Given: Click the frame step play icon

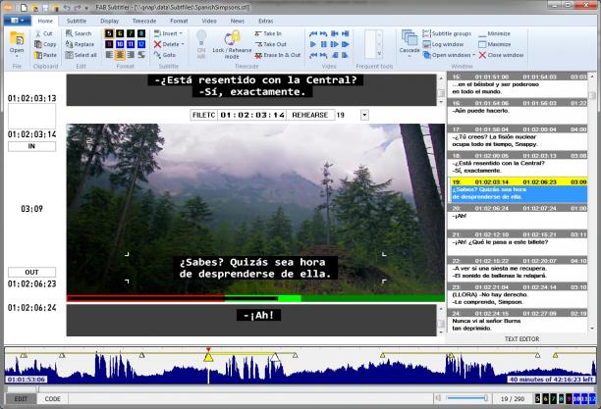Looking at the screenshot, I should click(x=335, y=44).
